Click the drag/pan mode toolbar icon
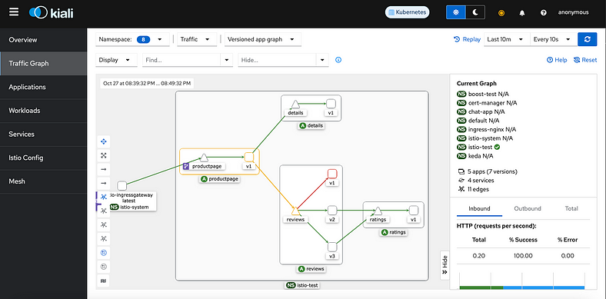 103,141
